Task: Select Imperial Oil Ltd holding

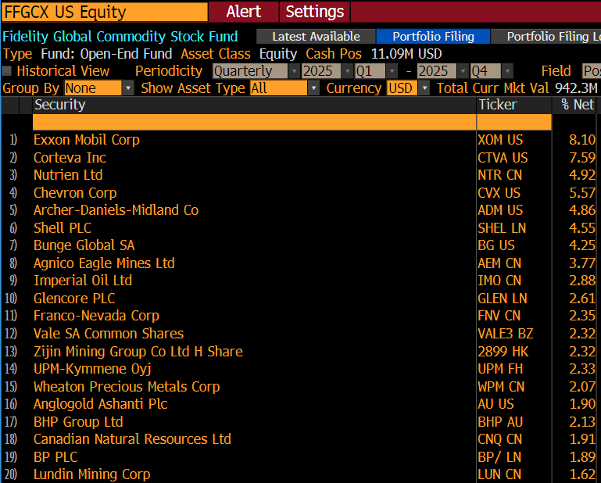Action: tap(82, 281)
